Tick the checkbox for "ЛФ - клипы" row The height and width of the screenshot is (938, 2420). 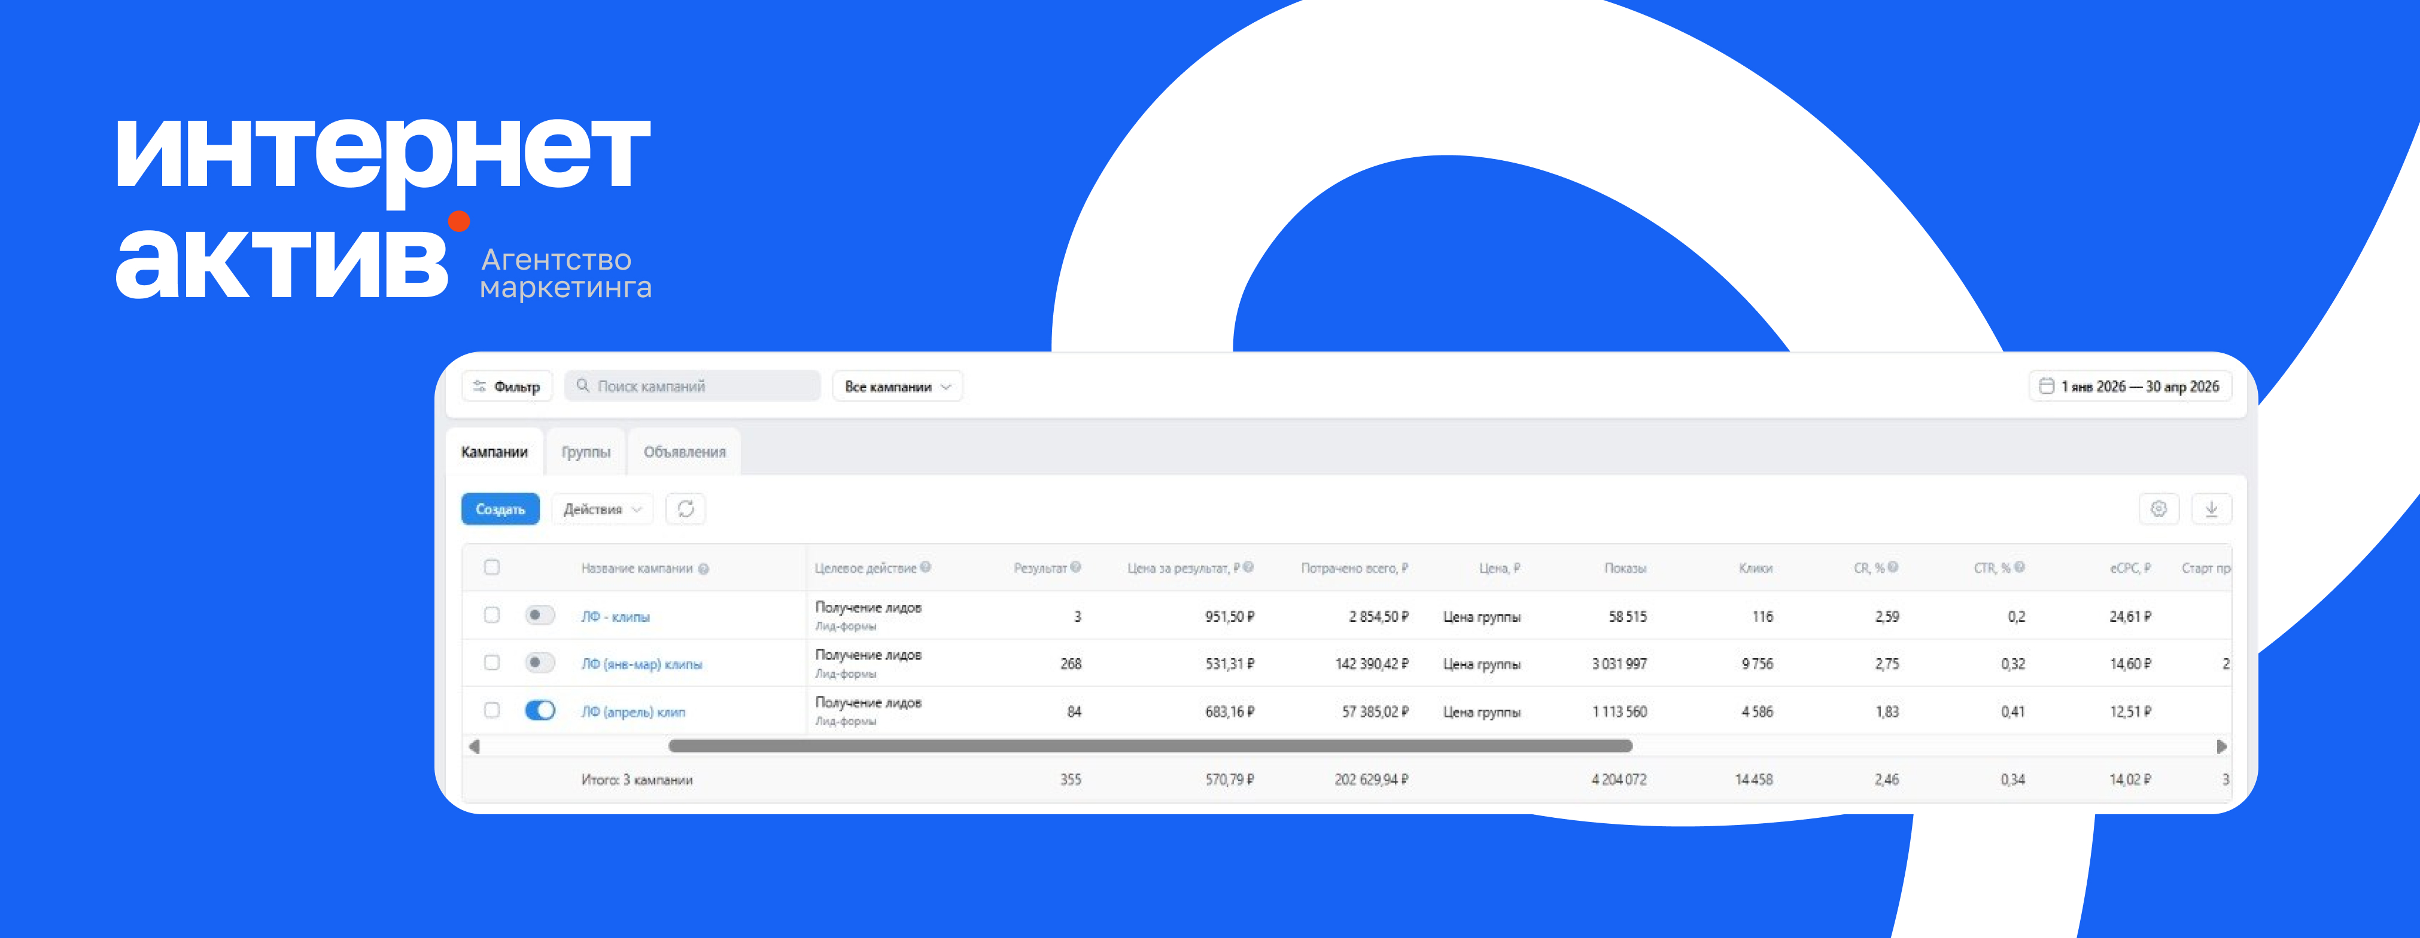(x=491, y=615)
